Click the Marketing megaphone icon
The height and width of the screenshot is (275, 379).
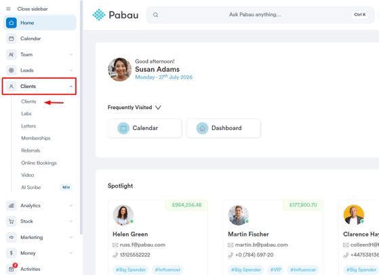point(11,237)
